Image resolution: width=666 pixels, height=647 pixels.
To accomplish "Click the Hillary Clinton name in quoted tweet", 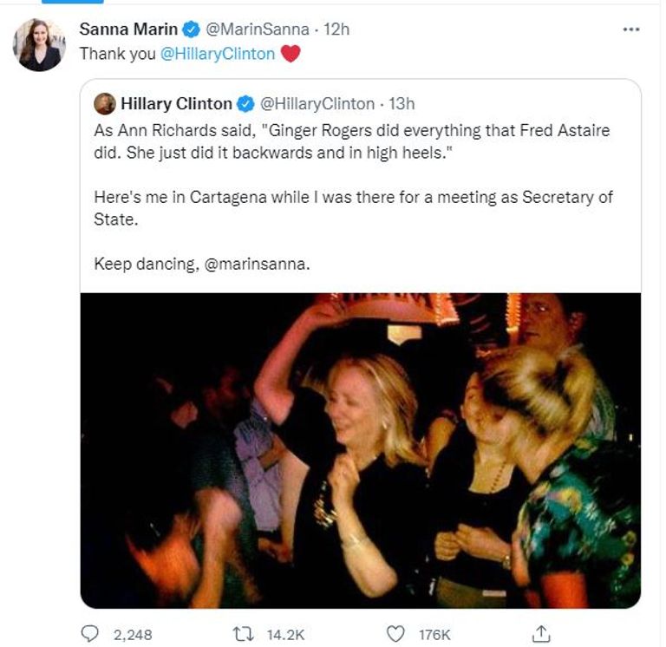I will (x=176, y=104).
